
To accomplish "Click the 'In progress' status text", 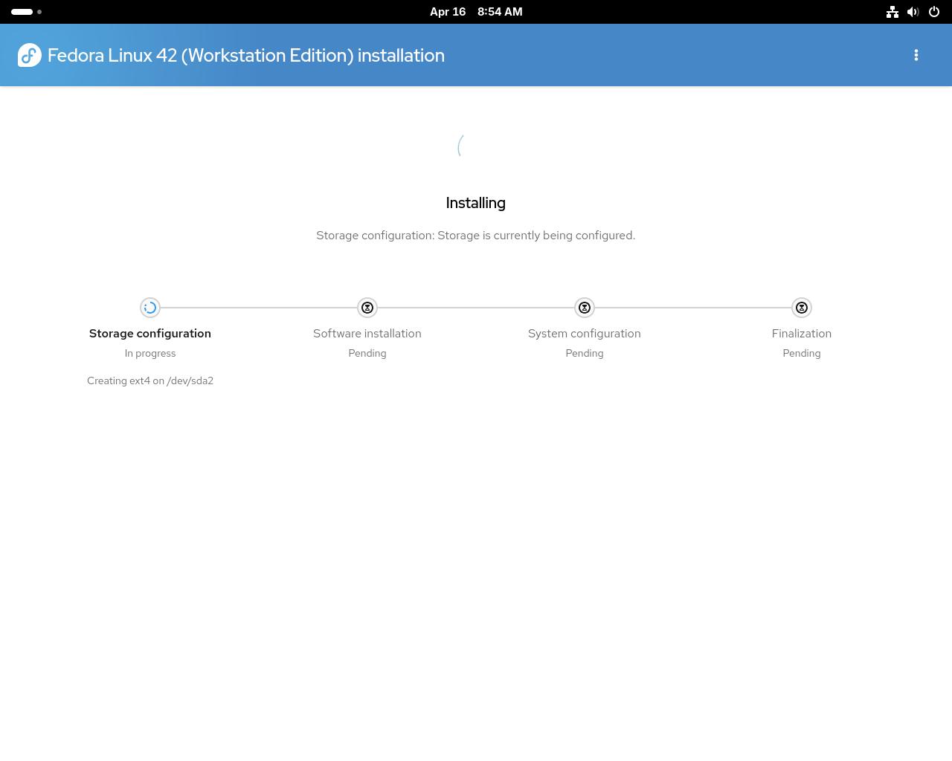I will click(150, 354).
